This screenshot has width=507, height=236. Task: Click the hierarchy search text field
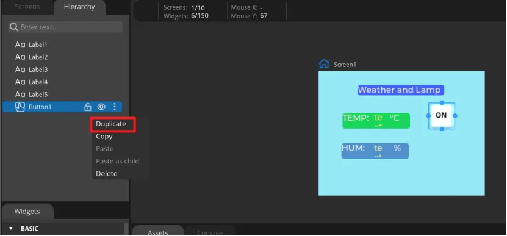[66, 27]
